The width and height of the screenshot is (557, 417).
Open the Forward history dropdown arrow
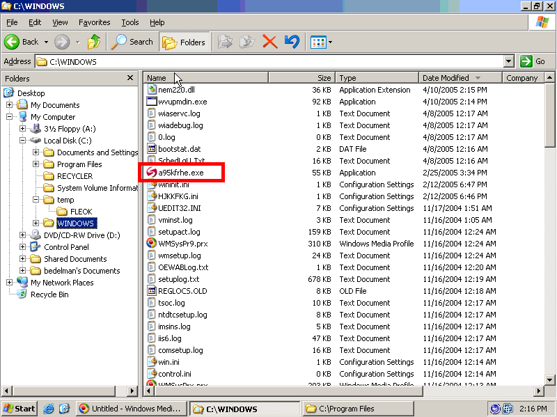[77, 42]
